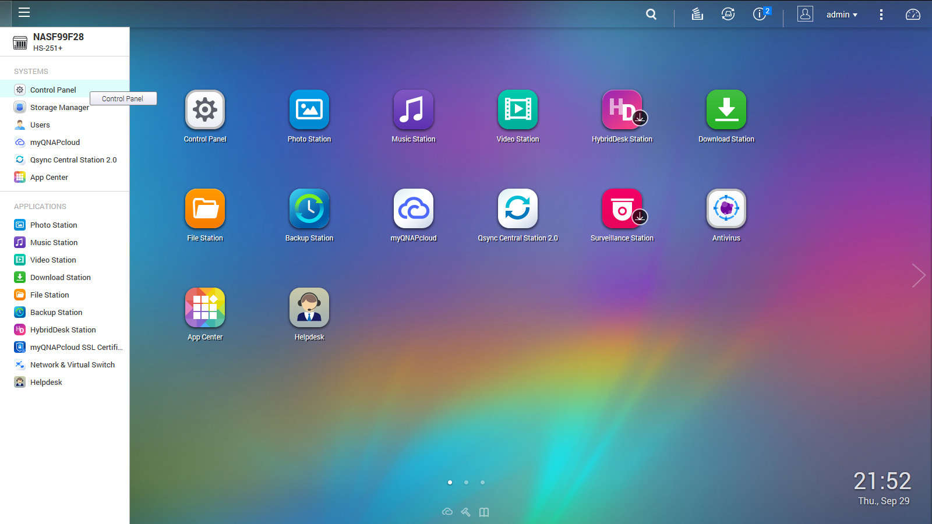
Task: Click the utility tools icon in bottom dock
Action: [465, 512]
